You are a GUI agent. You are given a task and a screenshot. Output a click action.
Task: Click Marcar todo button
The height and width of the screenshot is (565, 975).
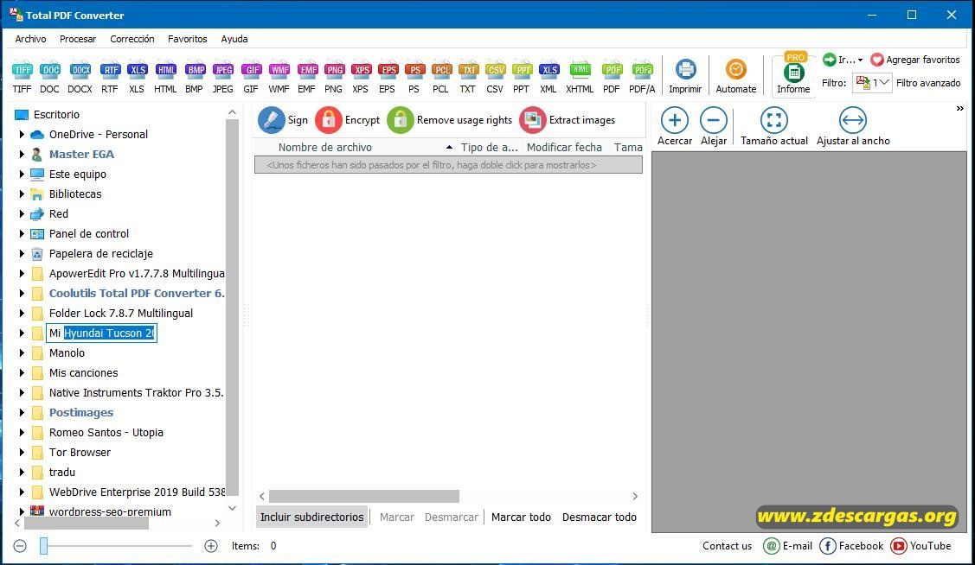[x=521, y=517]
